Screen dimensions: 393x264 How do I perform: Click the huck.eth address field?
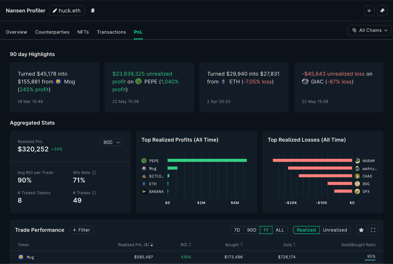[x=67, y=11]
